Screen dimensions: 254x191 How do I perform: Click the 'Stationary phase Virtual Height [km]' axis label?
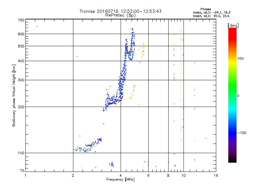[14, 95]
